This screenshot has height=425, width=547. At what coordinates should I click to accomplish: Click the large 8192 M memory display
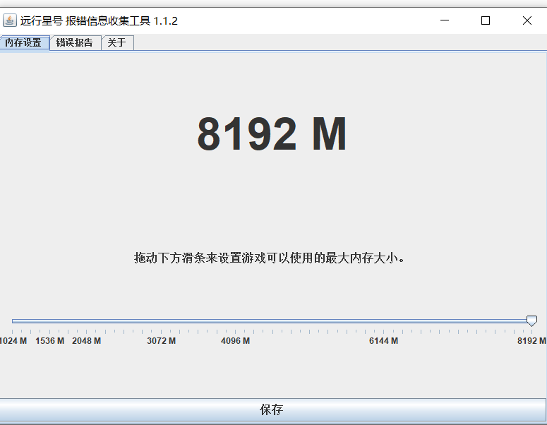click(272, 134)
